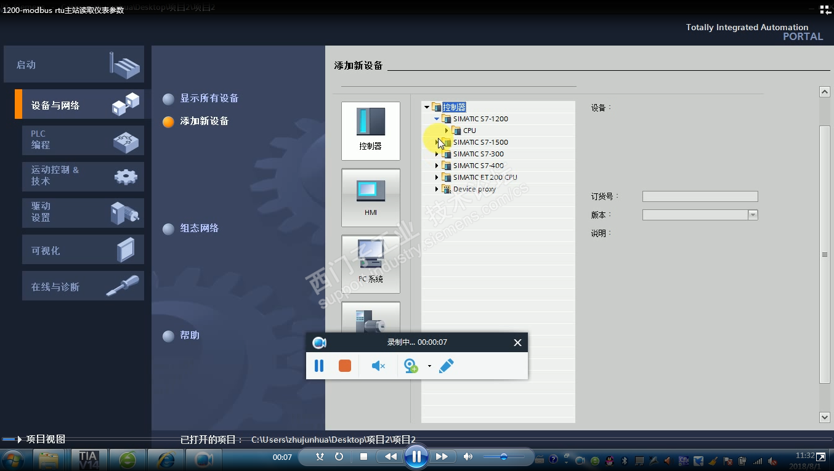Select the Device proxy tree item
834x471 pixels.
click(x=474, y=189)
